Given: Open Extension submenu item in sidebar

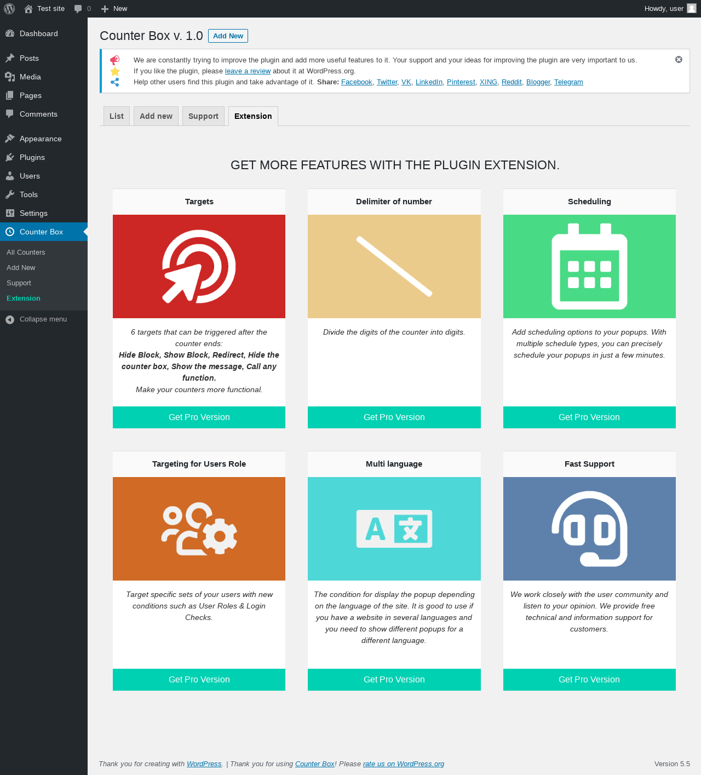Looking at the screenshot, I should click(24, 298).
